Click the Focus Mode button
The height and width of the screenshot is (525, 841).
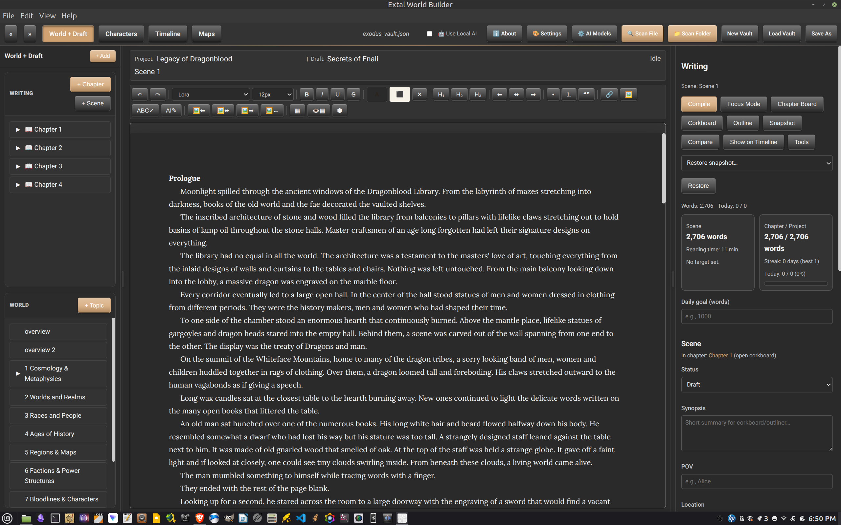[x=743, y=104]
